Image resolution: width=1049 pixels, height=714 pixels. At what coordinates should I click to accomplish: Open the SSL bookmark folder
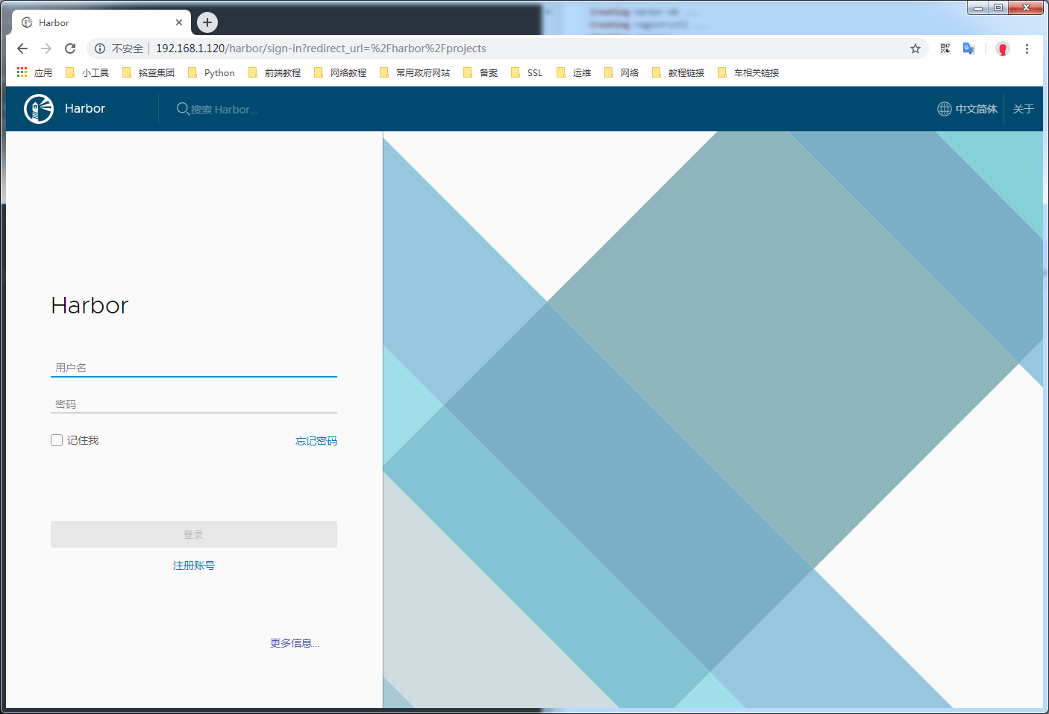tap(527, 72)
